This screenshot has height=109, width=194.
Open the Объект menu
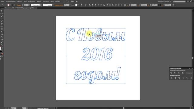click(x=19, y=2)
